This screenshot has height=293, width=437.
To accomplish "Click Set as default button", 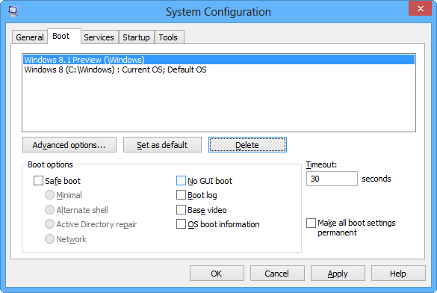I will (162, 145).
